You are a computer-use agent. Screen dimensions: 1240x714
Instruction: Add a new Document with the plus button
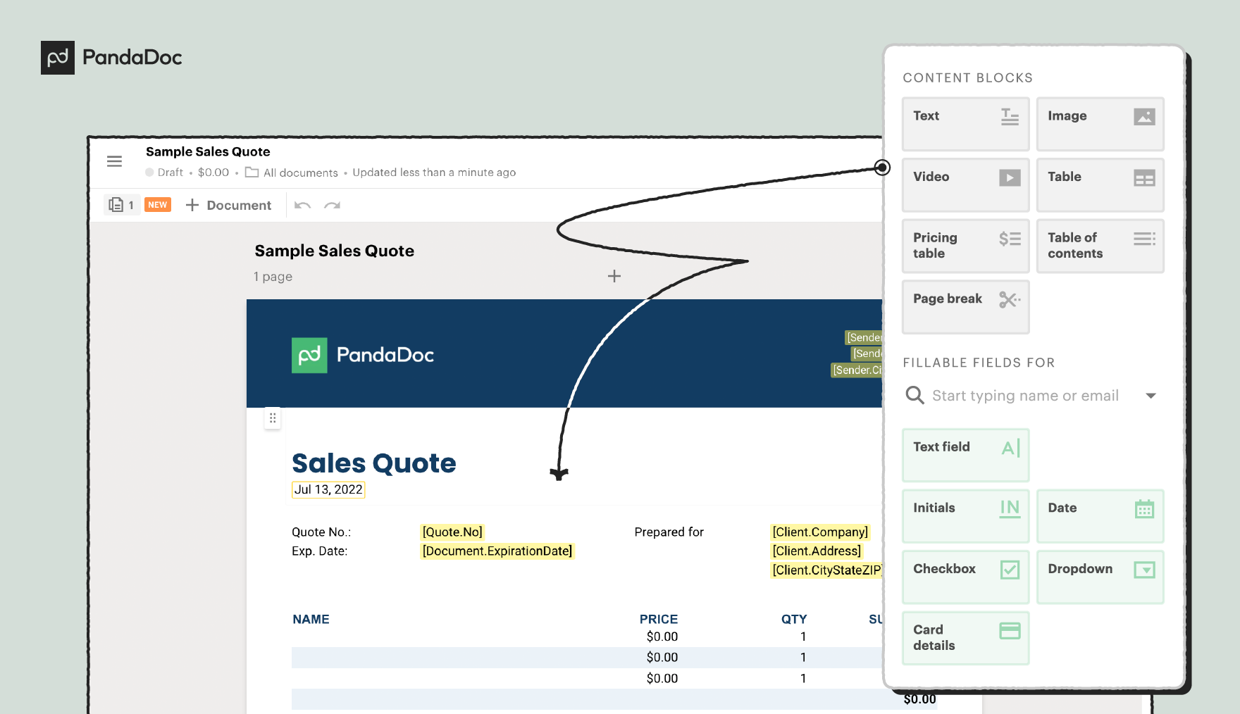pyautogui.click(x=228, y=205)
